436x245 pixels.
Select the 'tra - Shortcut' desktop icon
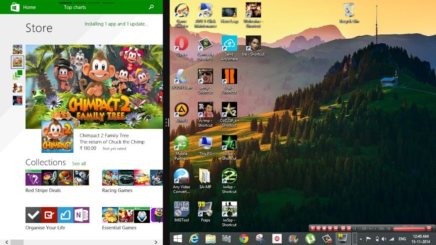point(253,46)
